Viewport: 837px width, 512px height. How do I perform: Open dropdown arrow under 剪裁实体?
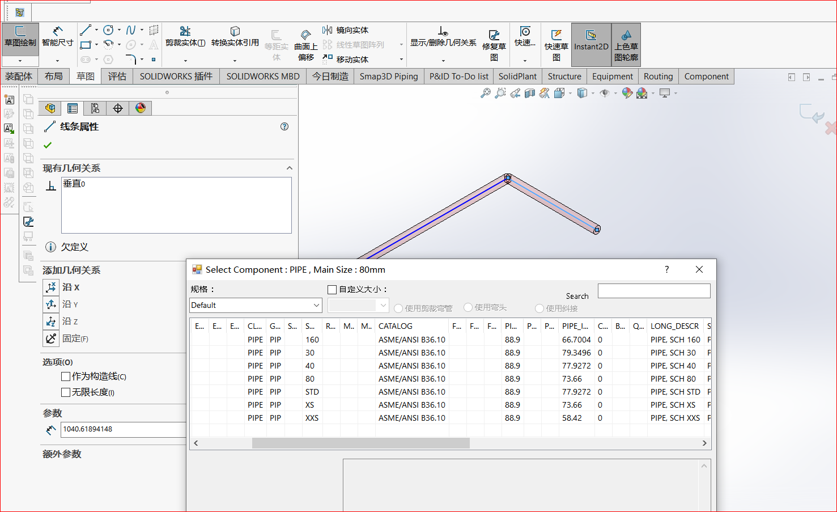185,61
